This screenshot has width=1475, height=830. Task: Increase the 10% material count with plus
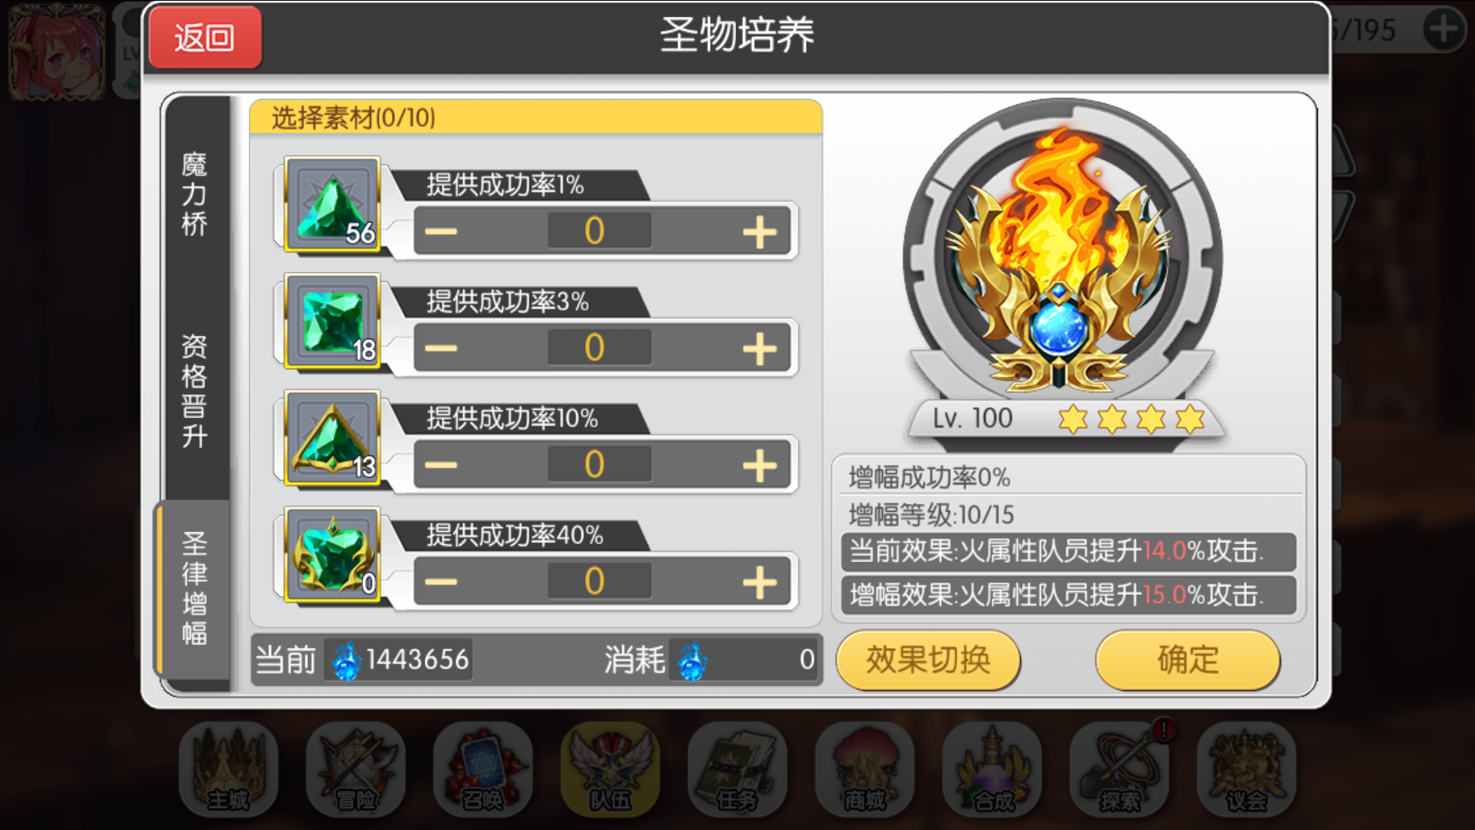click(760, 465)
